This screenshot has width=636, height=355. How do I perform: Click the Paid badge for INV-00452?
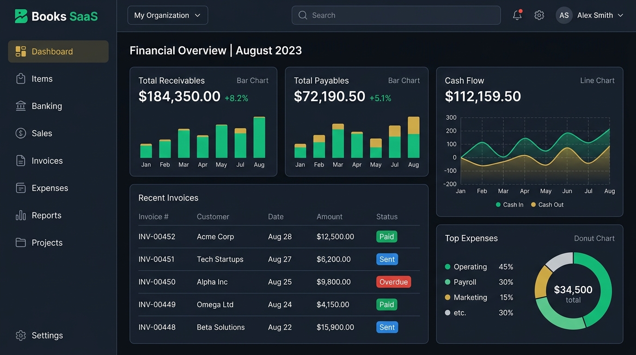click(x=386, y=237)
